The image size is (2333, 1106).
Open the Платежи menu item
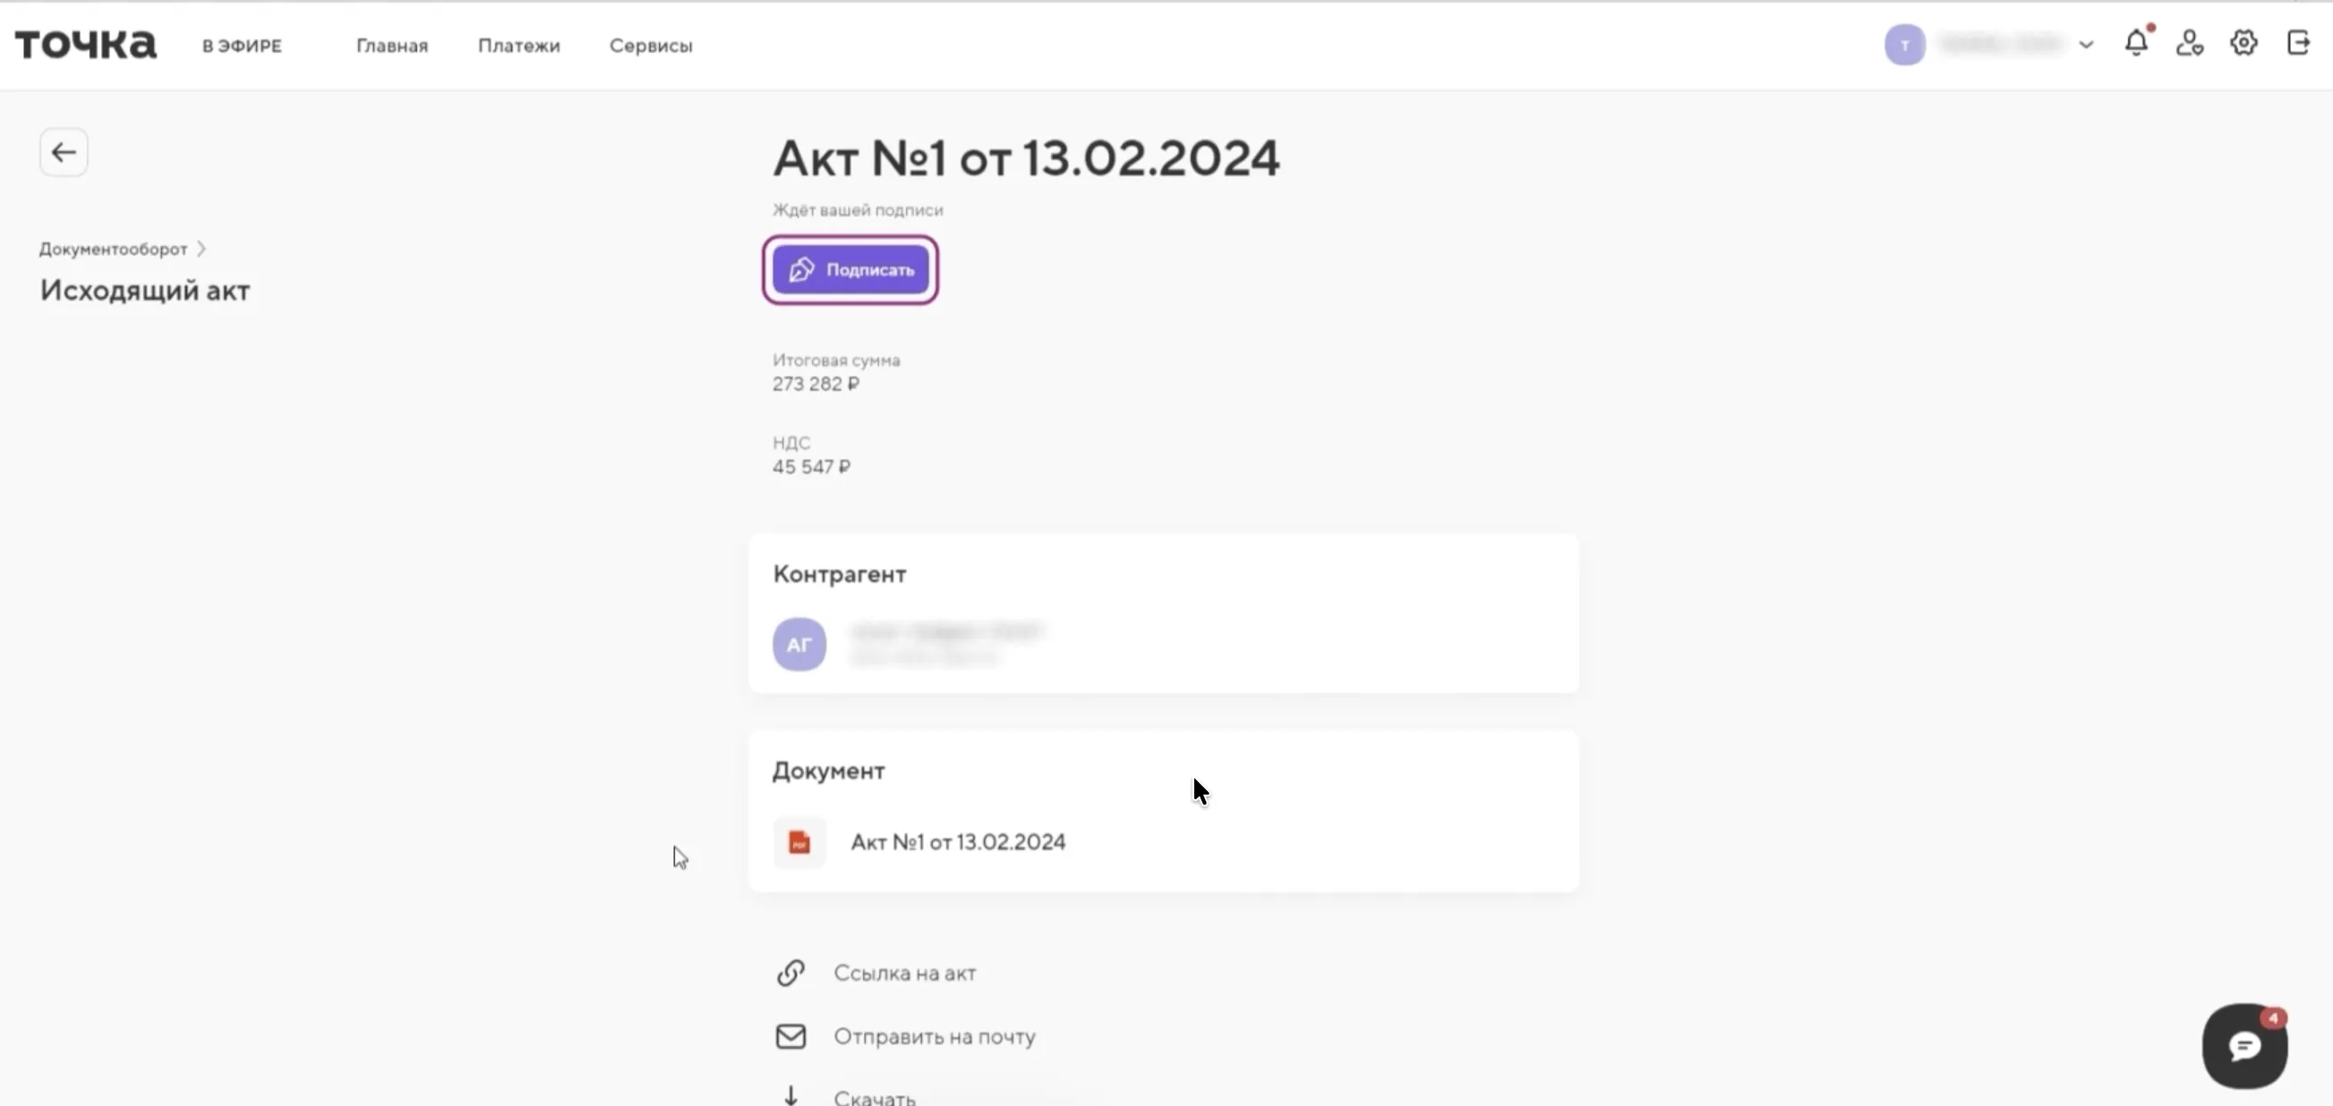519,46
